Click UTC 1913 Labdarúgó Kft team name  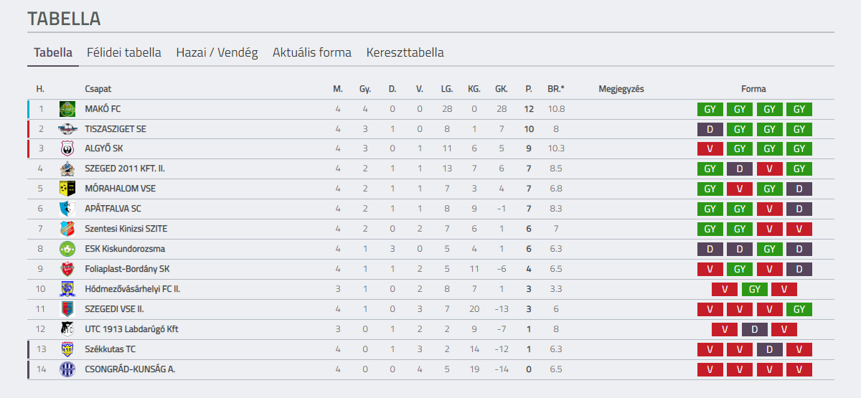(x=131, y=329)
